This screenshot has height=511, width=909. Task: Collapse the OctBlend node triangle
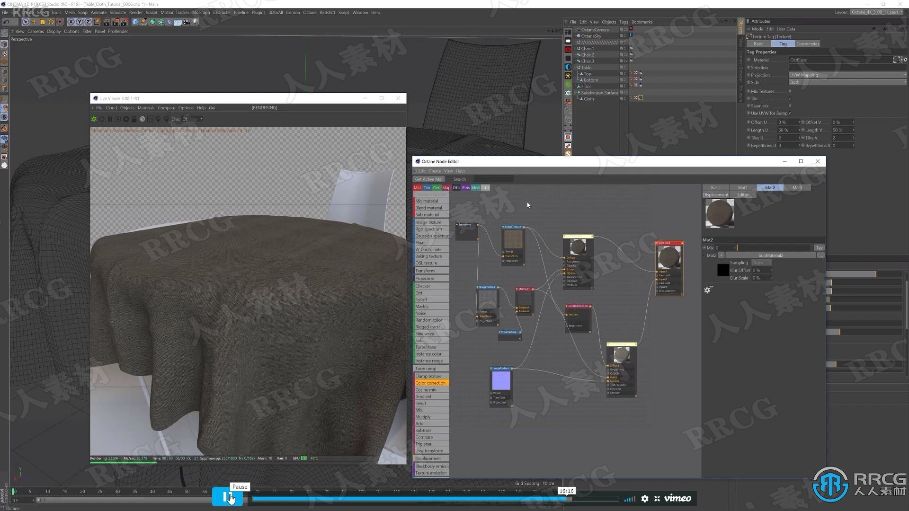pos(657,243)
